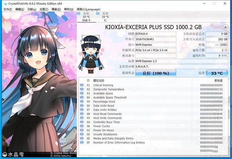Open the 编辑(E) menu
The width and height of the screenshot is (232, 159).
pyautogui.click(x=20, y=9)
